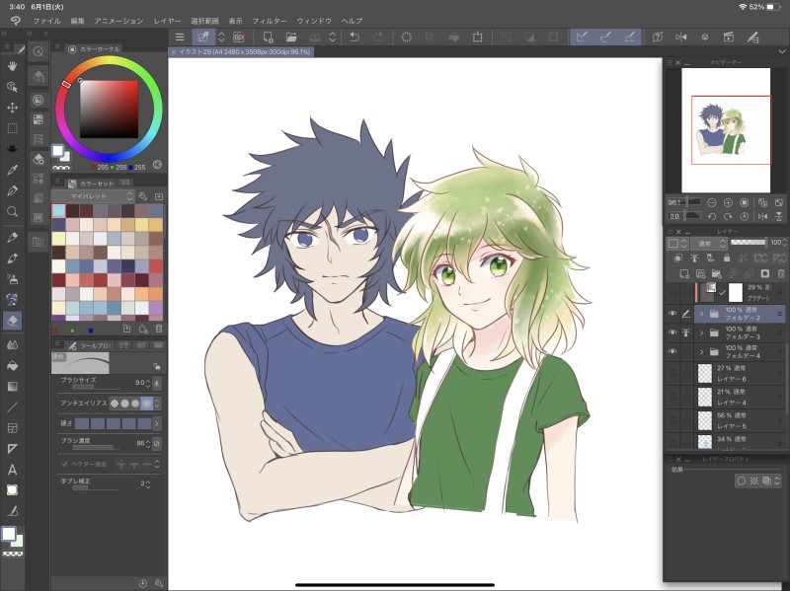
Task: Select the Hand tool
Action: pyautogui.click(x=12, y=66)
